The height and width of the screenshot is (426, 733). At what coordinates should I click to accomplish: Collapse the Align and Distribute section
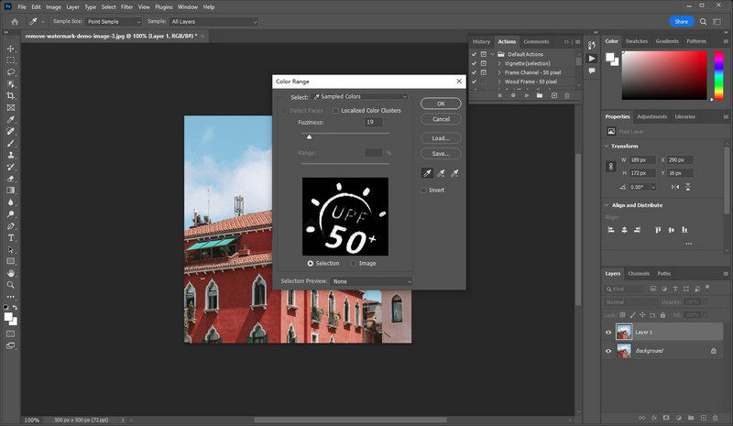[x=607, y=205]
